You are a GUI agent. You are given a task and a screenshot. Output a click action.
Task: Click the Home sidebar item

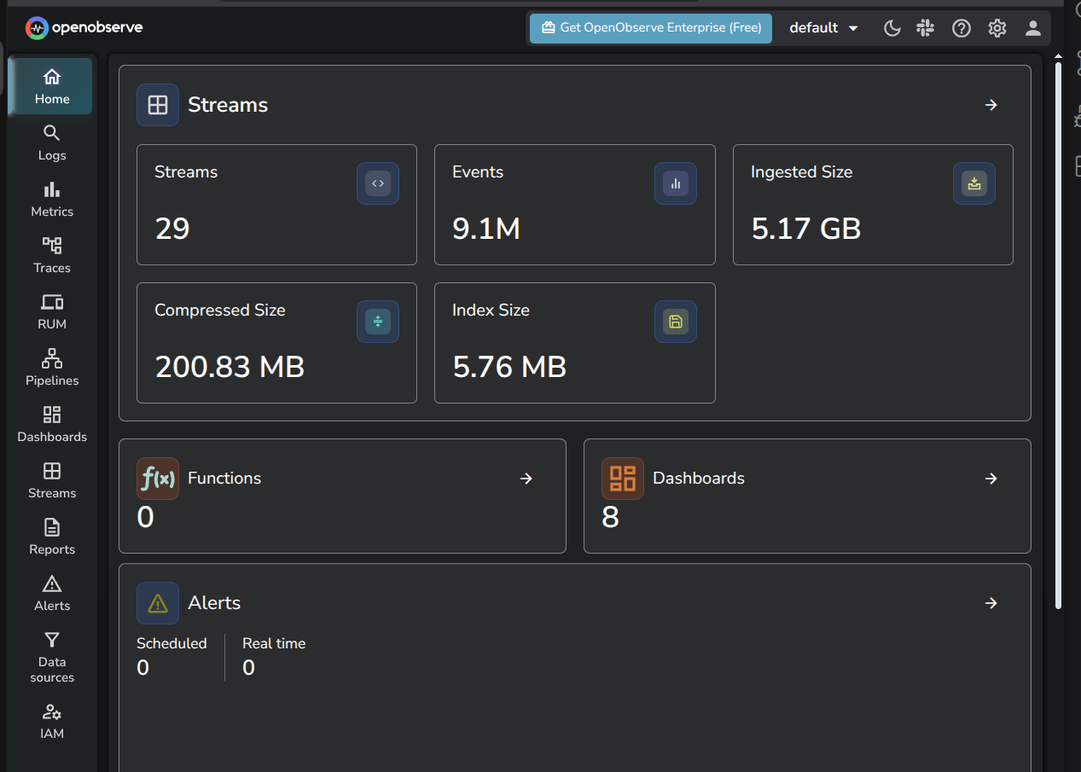[50, 86]
